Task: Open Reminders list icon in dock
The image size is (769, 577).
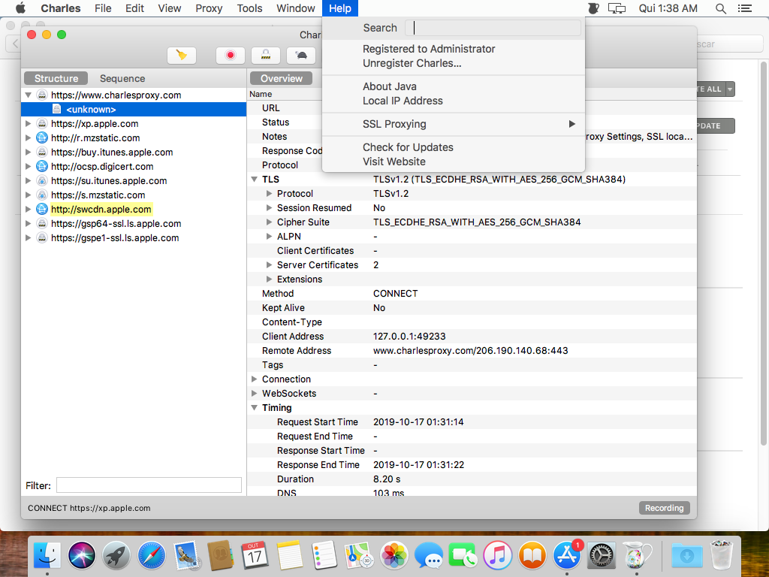Action: pyautogui.click(x=324, y=555)
